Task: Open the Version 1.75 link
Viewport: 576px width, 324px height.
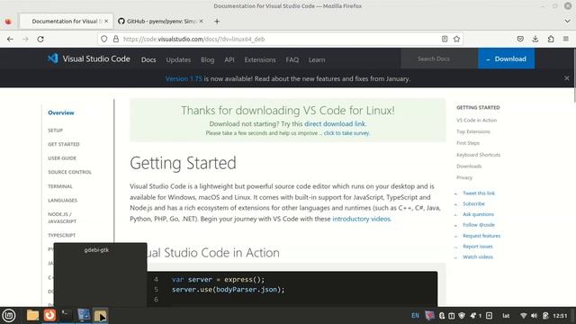Action: click(x=184, y=78)
